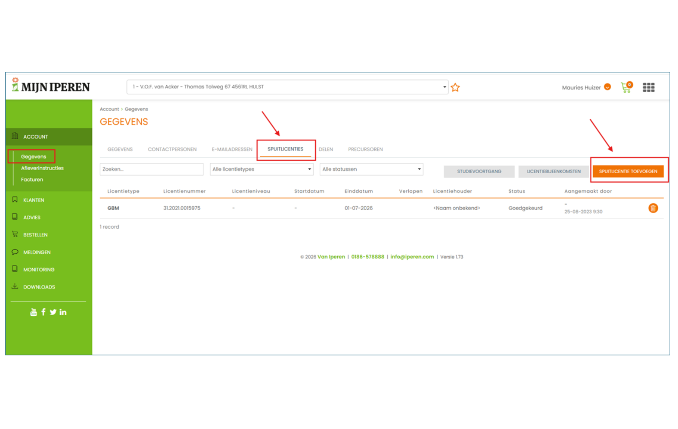Expand the customer selector V.O.F. van Acker
This screenshot has width=678, height=429.
point(287,87)
